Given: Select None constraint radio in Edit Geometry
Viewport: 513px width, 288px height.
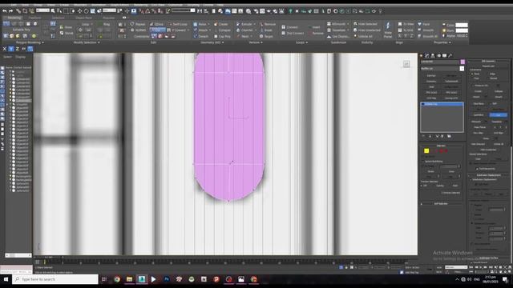Looking at the screenshot, I should pyautogui.click(x=472, y=74).
